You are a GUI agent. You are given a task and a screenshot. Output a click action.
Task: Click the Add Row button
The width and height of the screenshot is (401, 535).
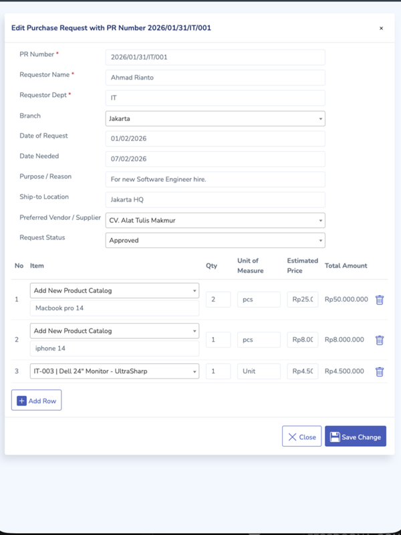click(x=37, y=400)
